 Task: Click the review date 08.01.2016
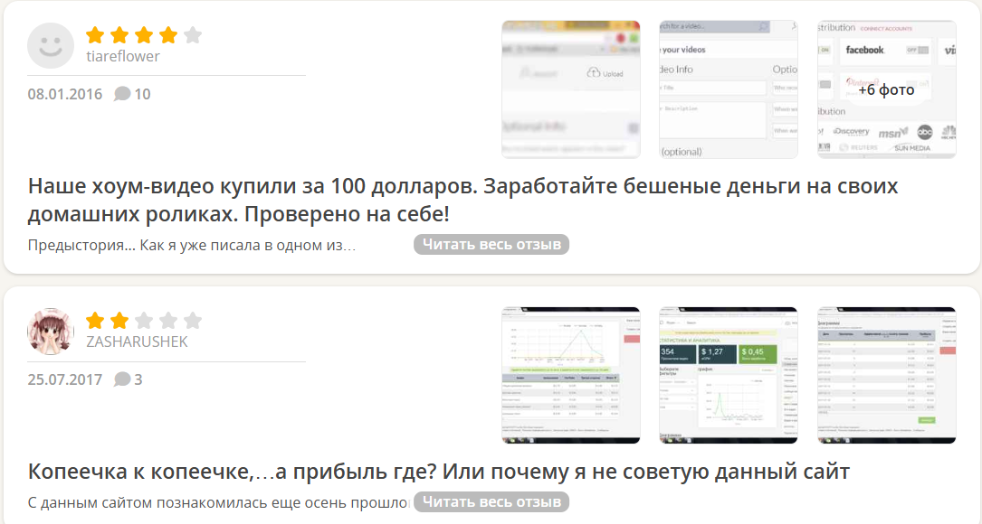tap(65, 94)
